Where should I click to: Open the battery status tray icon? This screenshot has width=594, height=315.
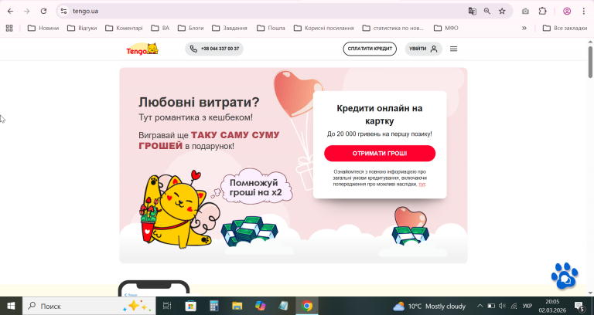(491, 306)
